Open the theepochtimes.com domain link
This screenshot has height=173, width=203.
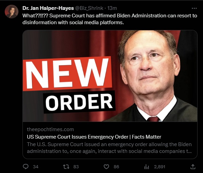[x=50, y=129]
